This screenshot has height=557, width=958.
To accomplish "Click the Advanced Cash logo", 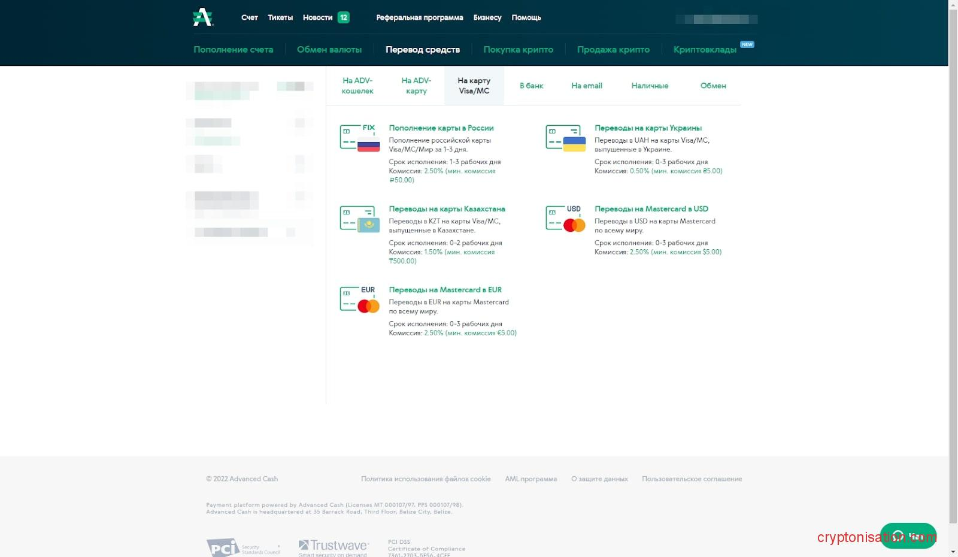I will [x=203, y=17].
